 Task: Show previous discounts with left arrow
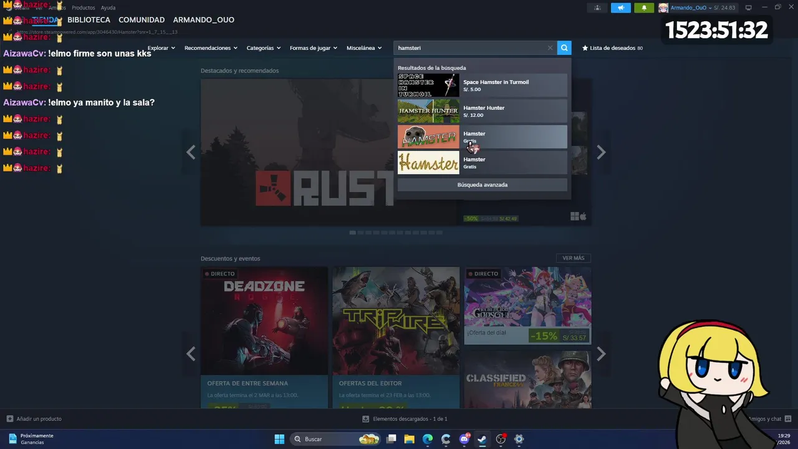pyautogui.click(x=191, y=354)
